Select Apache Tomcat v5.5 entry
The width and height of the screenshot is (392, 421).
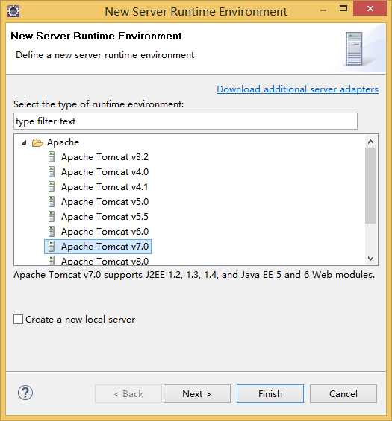pos(105,217)
